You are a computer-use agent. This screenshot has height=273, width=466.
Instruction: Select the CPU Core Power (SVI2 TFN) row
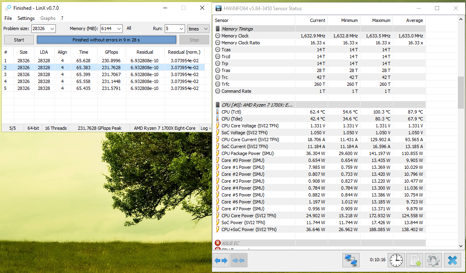(320, 216)
